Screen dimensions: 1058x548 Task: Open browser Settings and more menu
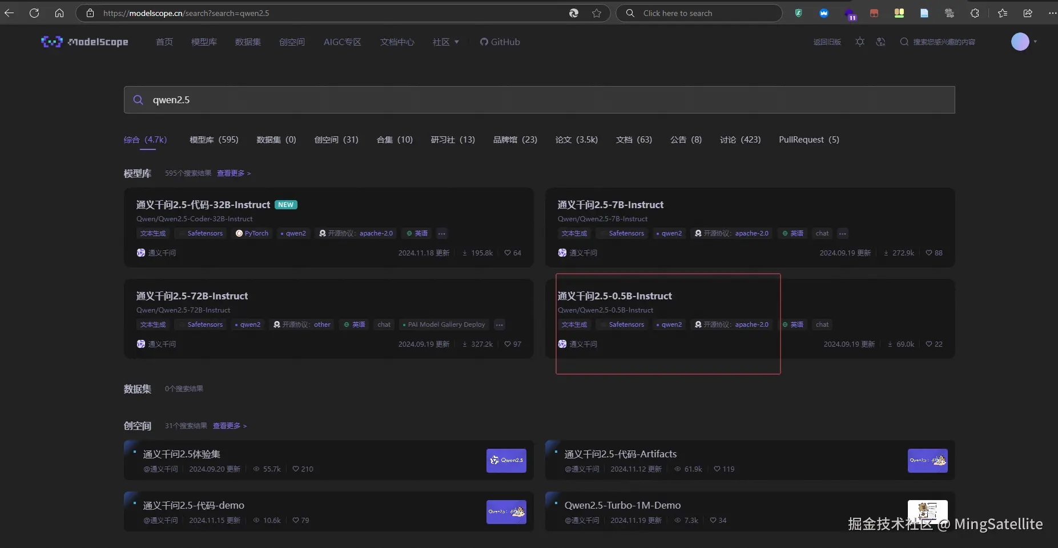tap(1052, 13)
